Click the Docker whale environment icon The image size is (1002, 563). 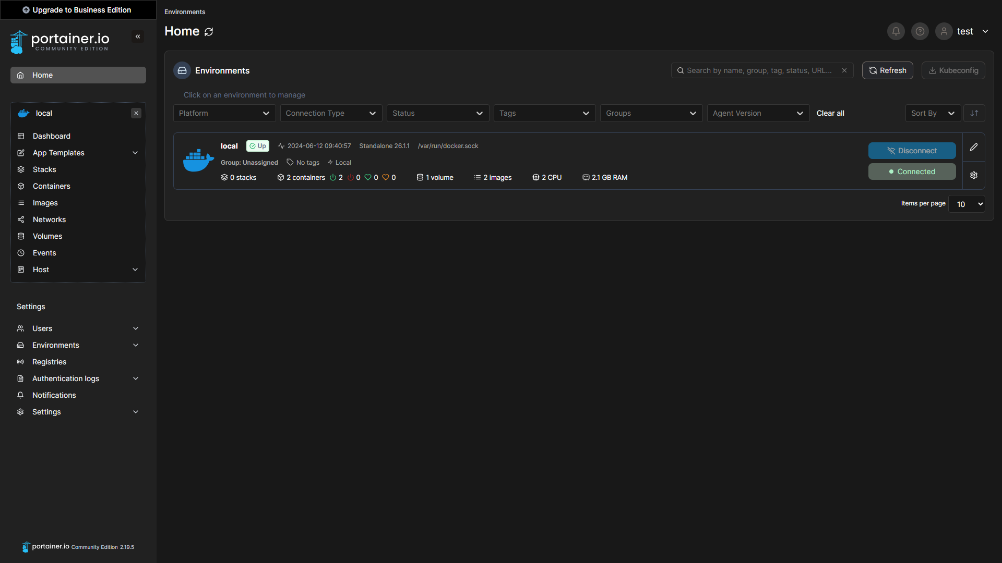(199, 160)
